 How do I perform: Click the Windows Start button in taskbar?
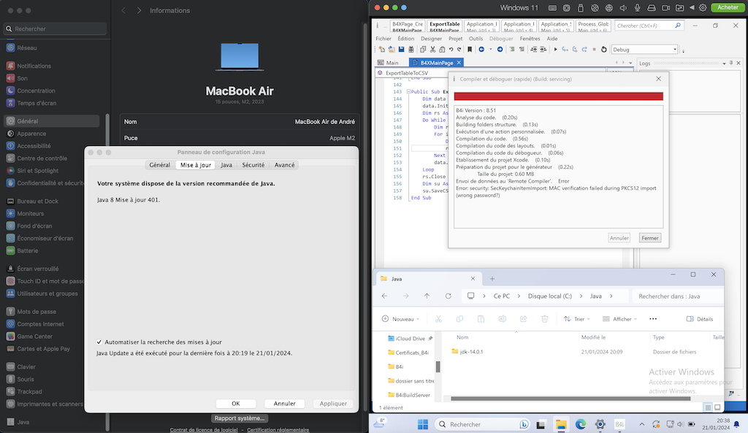coord(423,424)
